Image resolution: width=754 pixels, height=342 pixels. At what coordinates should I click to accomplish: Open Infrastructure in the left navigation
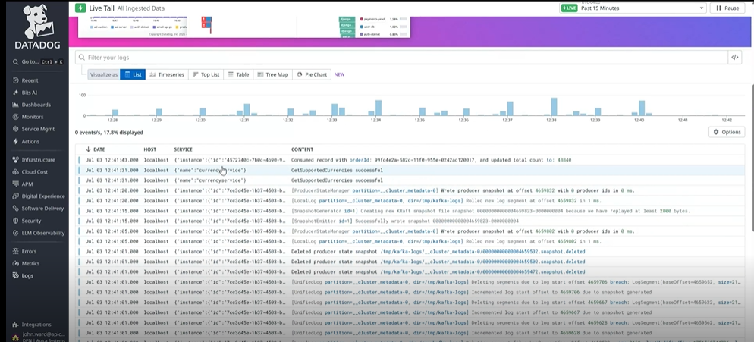pos(38,160)
